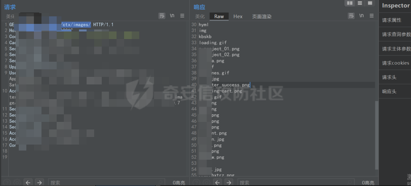Screen dimensions: 411x186
Task: Open the 美化 tab in response panel
Action: tap(200, 16)
